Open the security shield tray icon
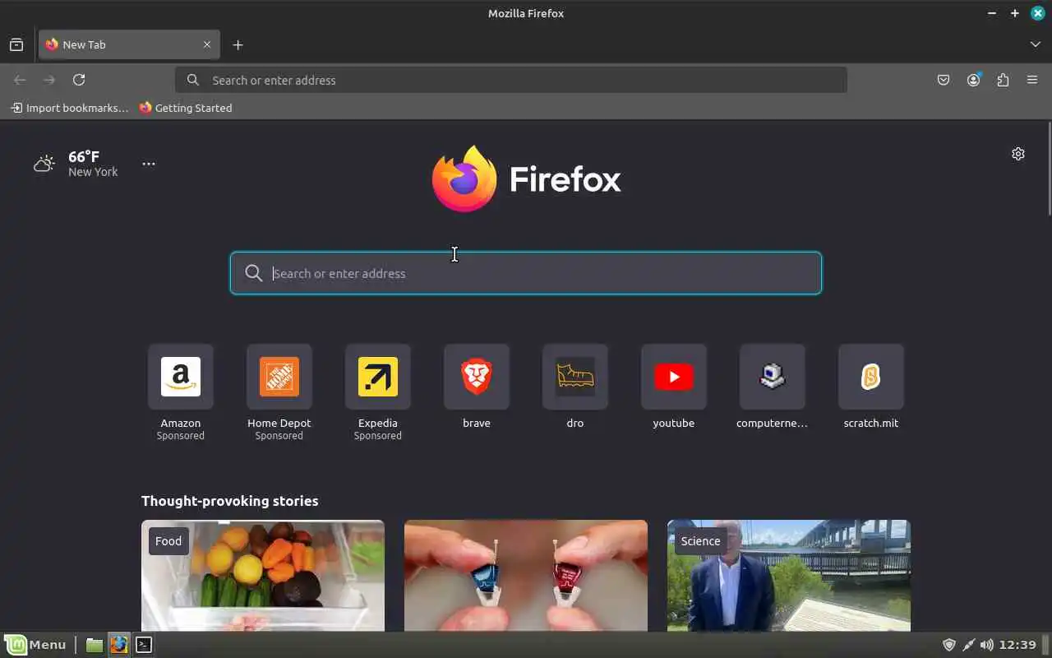The image size is (1052, 658). click(949, 645)
